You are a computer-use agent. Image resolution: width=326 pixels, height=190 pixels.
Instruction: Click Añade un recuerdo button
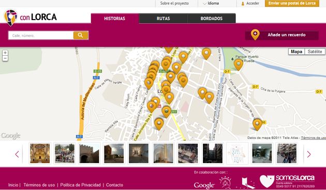pyautogui.click(x=281, y=35)
